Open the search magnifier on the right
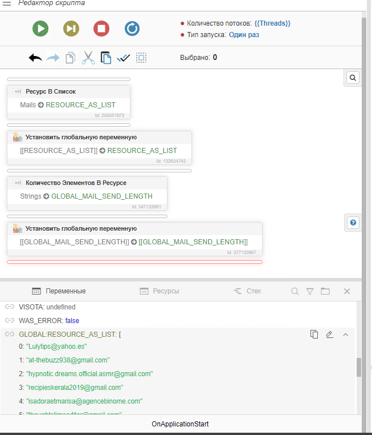This screenshot has height=435, width=372. pyautogui.click(x=353, y=78)
